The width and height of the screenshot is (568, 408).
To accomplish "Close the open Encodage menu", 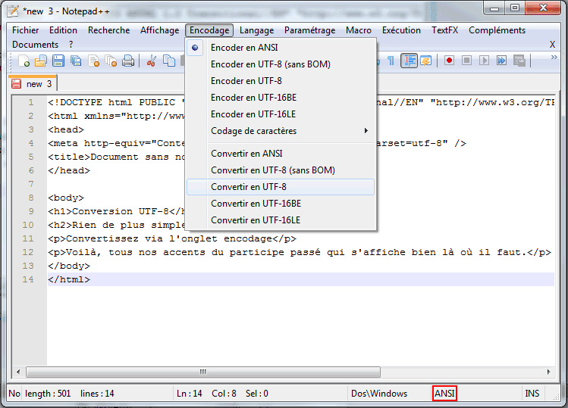I will tap(209, 30).
